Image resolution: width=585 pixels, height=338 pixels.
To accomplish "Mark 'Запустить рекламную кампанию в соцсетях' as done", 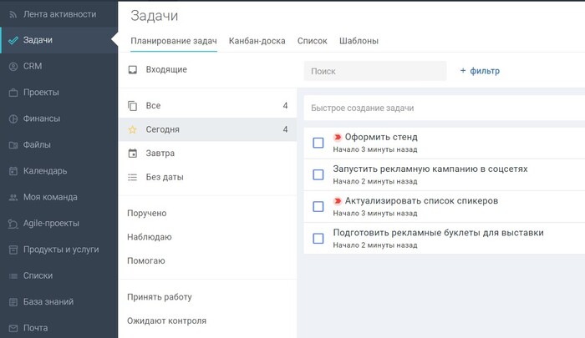I will tap(318, 174).
